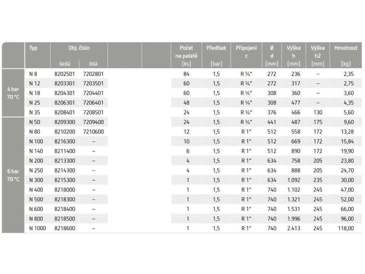
Task: Select the N 1000 type cell
Action: [x=37, y=229]
